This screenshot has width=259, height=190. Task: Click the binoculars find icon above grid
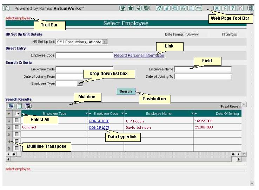click(x=28, y=106)
